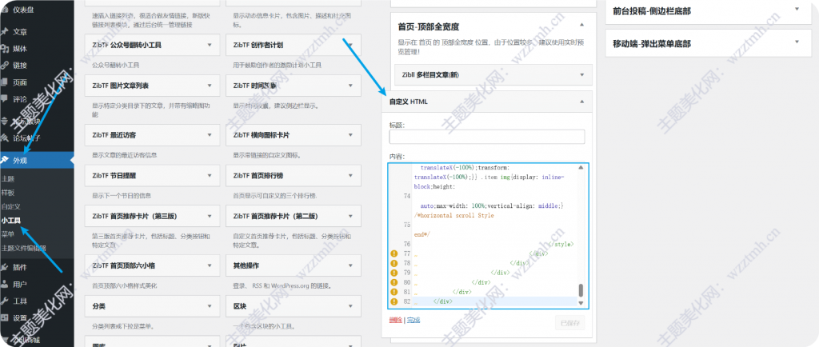Click the 工具 wrench icon in sidebar
Viewport: 819px width, 347px height.
[5, 301]
